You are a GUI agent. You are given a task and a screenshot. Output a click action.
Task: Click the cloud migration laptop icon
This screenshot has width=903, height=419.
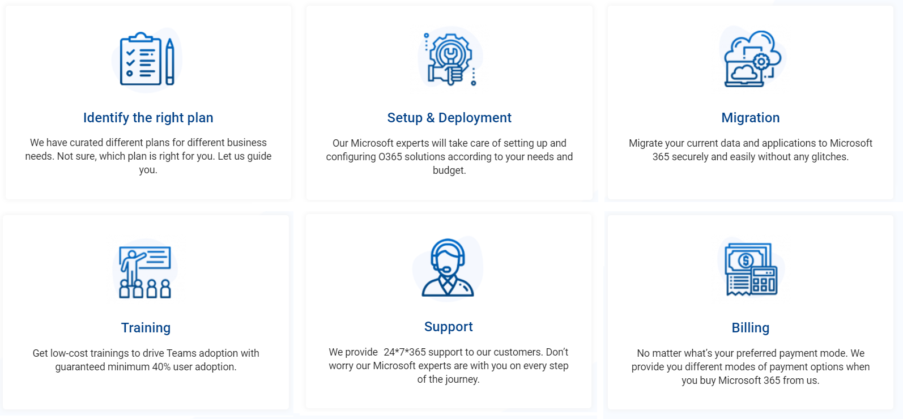[752, 59]
